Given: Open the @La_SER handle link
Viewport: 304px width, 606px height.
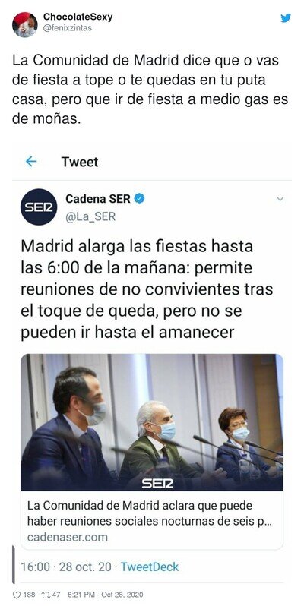Looking at the screenshot, I should tap(90, 217).
